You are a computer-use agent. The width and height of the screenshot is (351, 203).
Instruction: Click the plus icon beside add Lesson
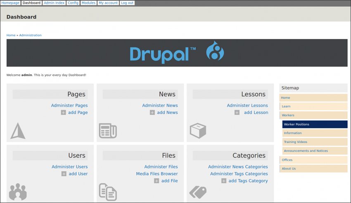[237, 113]
